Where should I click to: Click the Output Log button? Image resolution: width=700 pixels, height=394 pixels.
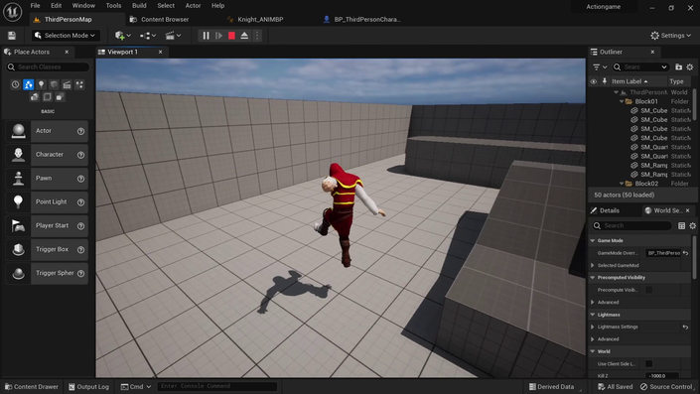point(88,387)
